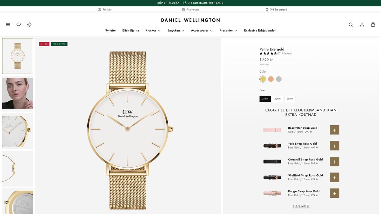The width and height of the screenshot is (381, 214).
Task: Open the Bästsäljarna menu item
Action: point(131,30)
